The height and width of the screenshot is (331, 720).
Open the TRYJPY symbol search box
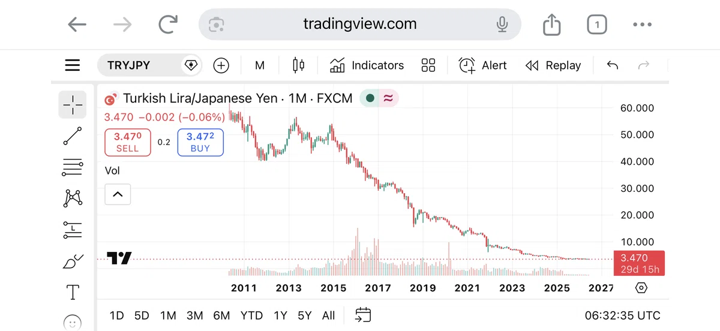point(149,65)
